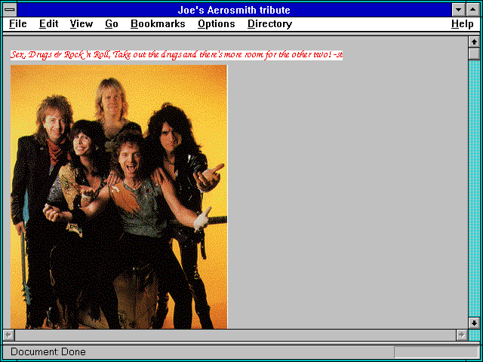Click the Joe's Aerosmith tribute title bar
This screenshot has height=362, width=483.
coord(234,10)
